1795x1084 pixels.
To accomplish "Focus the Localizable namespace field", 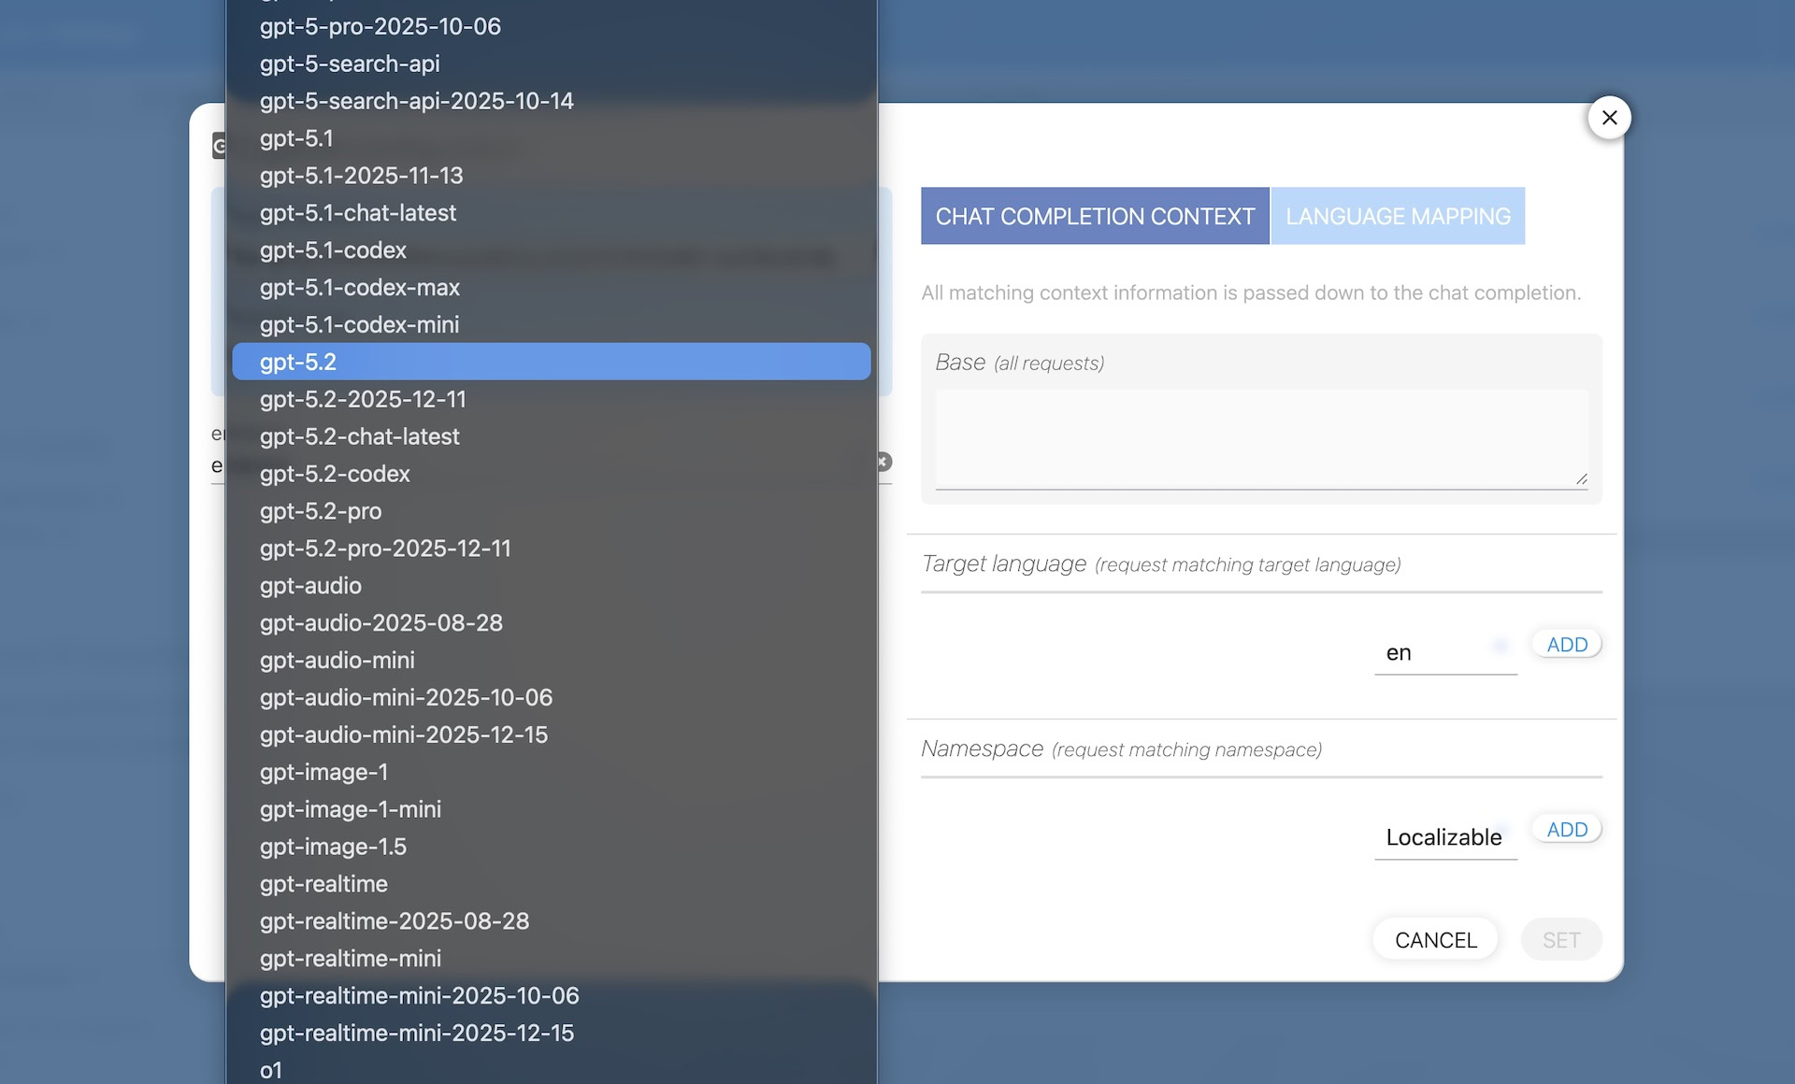I will pyautogui.click(x=1443, y=837).
